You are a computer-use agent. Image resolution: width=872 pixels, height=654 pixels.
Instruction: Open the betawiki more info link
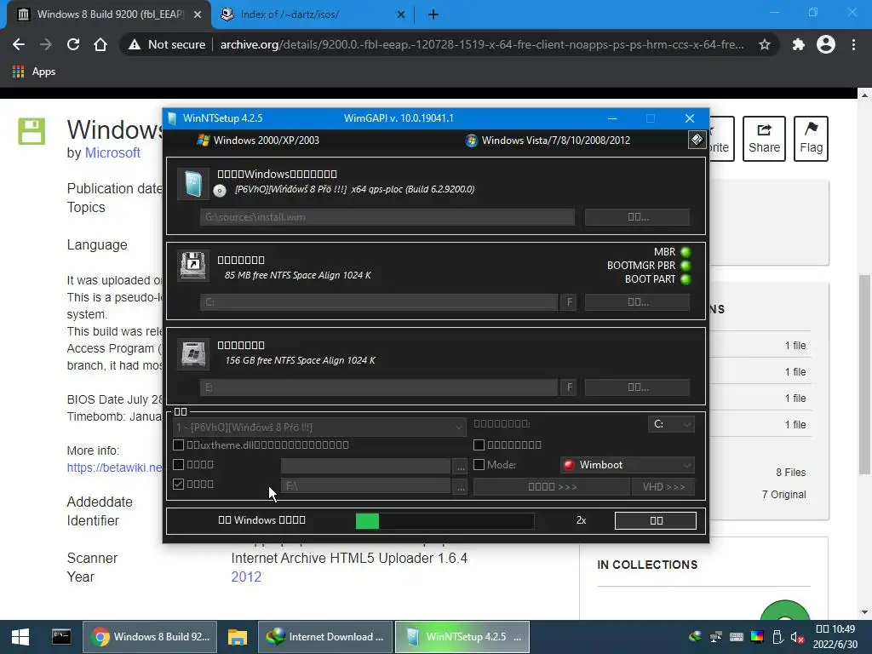(115, 468)
